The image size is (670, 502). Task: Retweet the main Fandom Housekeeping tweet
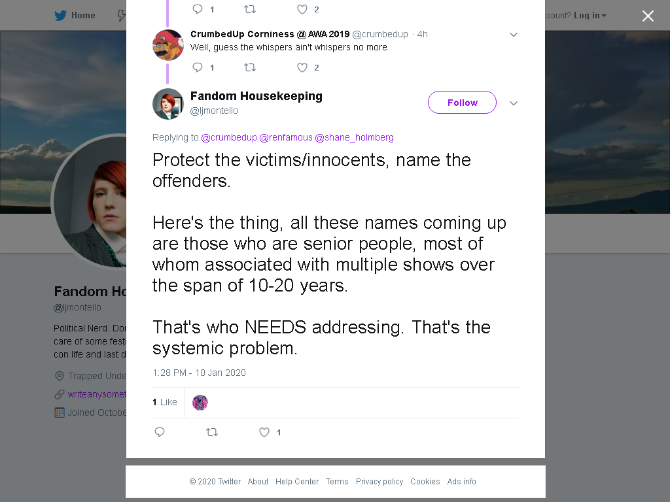[212, 432]
